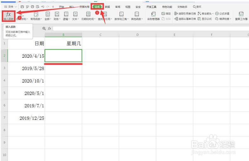Open the 财务 functions dropdown
This screenshot has width=249, height=161.
57,16
